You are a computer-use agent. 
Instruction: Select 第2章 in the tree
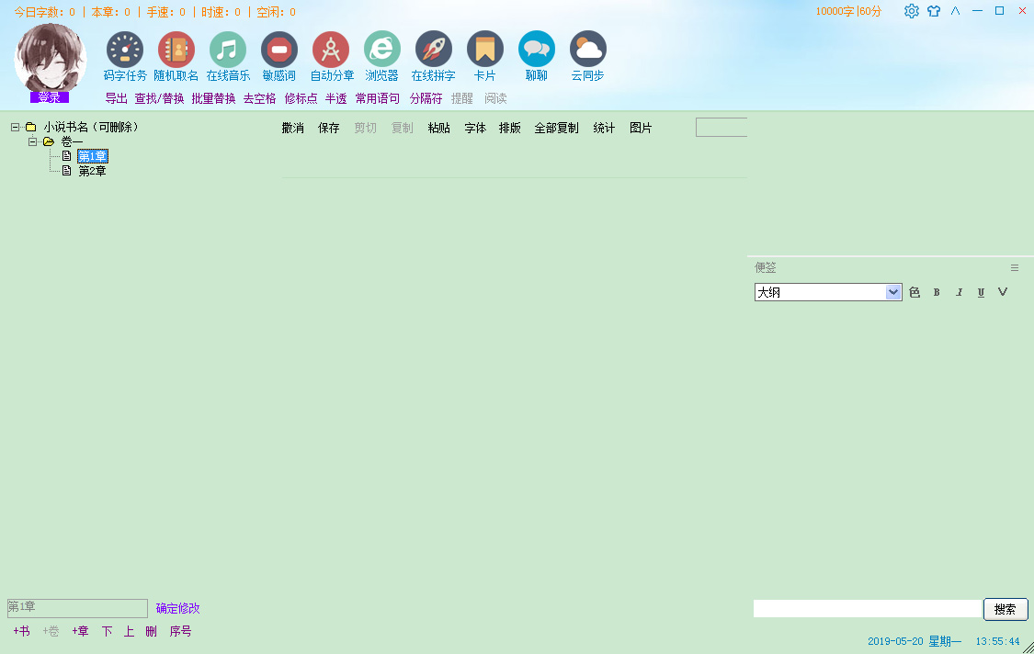click(92, 171)
